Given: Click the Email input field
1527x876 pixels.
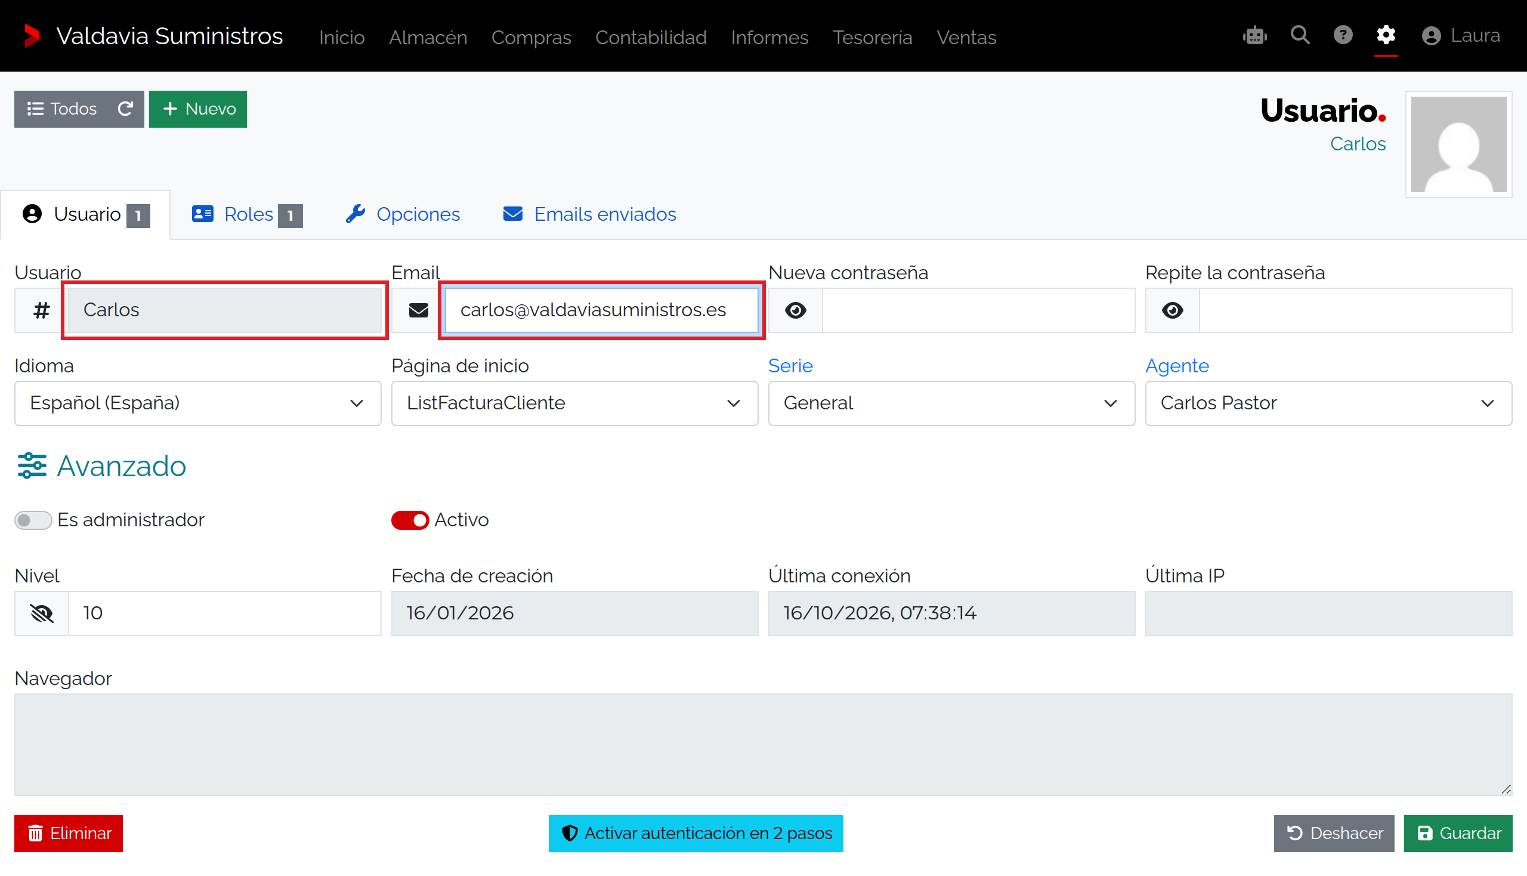Looking at the screenshot, I should click(601, 310).
